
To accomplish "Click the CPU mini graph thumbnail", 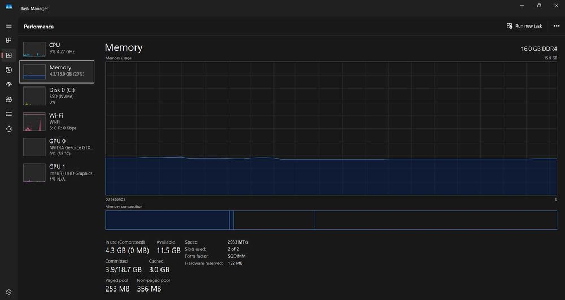I will 34,49.
